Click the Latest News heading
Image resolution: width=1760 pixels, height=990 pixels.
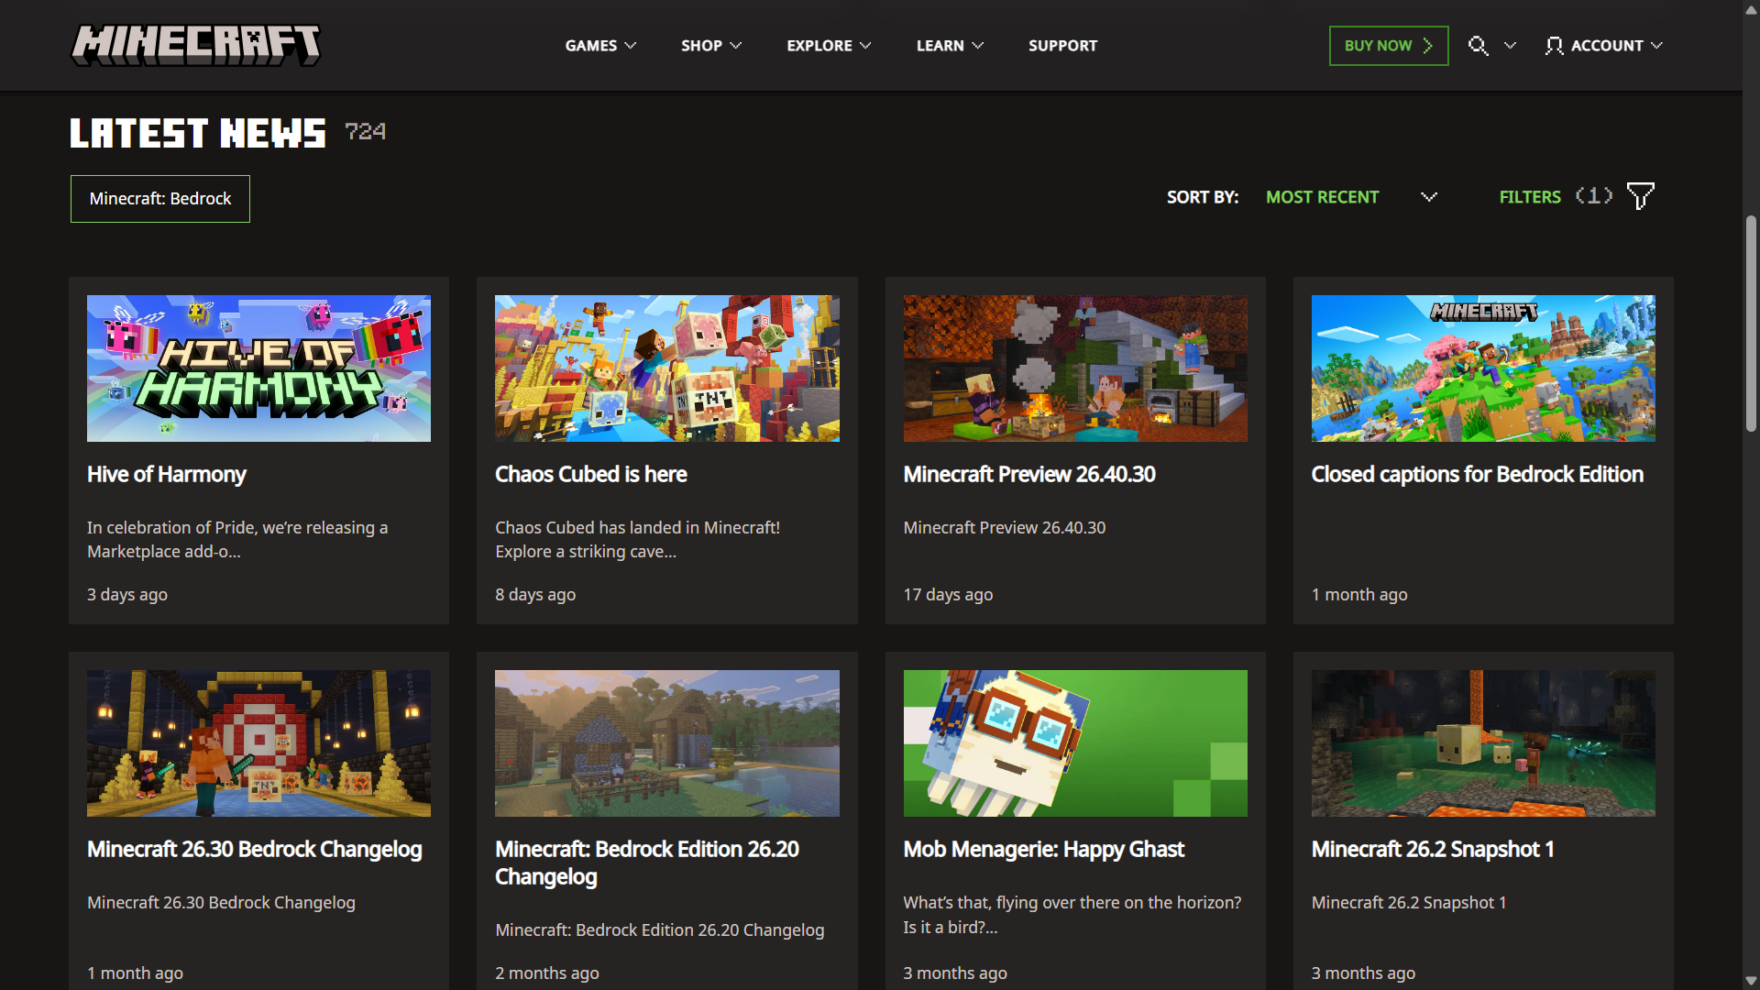tap(198, 134)
